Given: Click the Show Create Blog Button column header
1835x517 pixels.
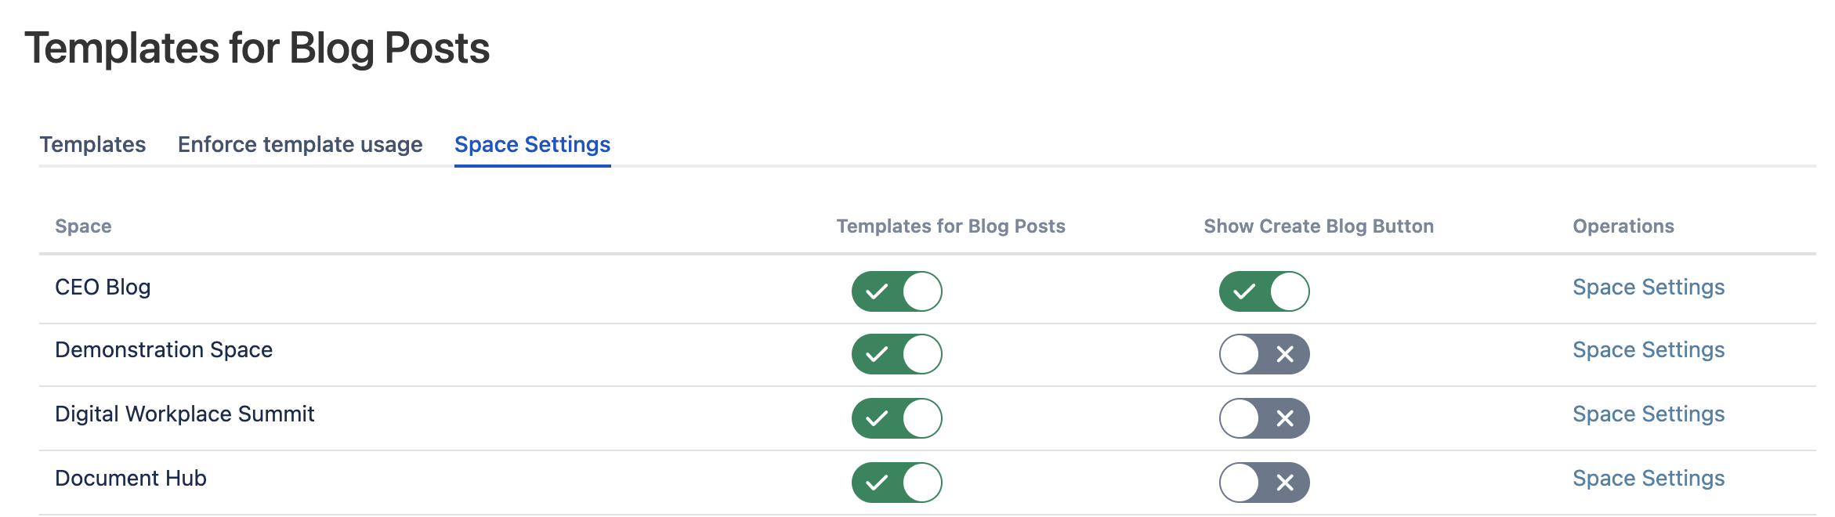Looking at the screenshot, I should point(1319,226).
